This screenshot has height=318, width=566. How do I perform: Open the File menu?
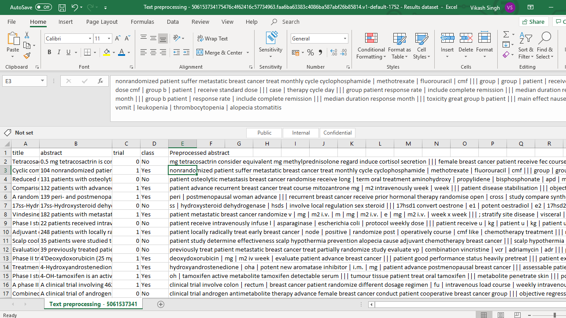pos(11,22)
